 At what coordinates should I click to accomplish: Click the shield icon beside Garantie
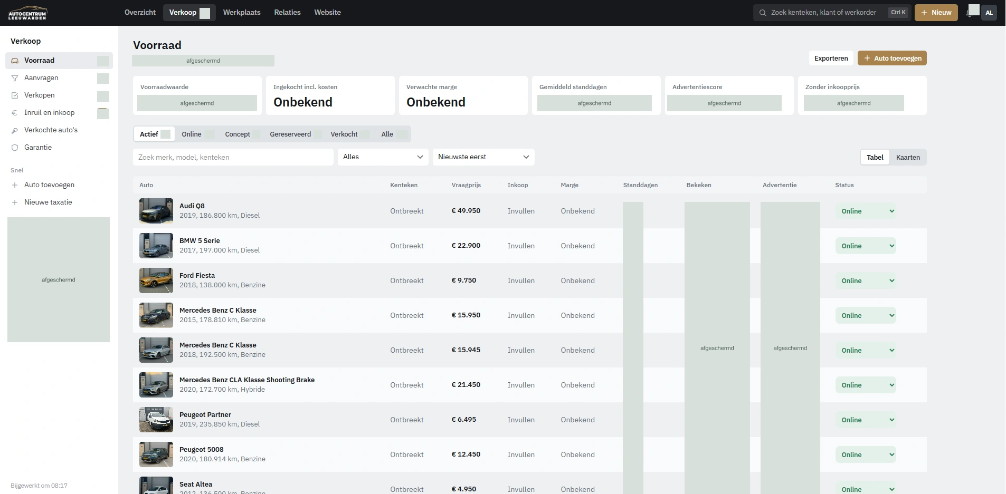tap(15, 148)
